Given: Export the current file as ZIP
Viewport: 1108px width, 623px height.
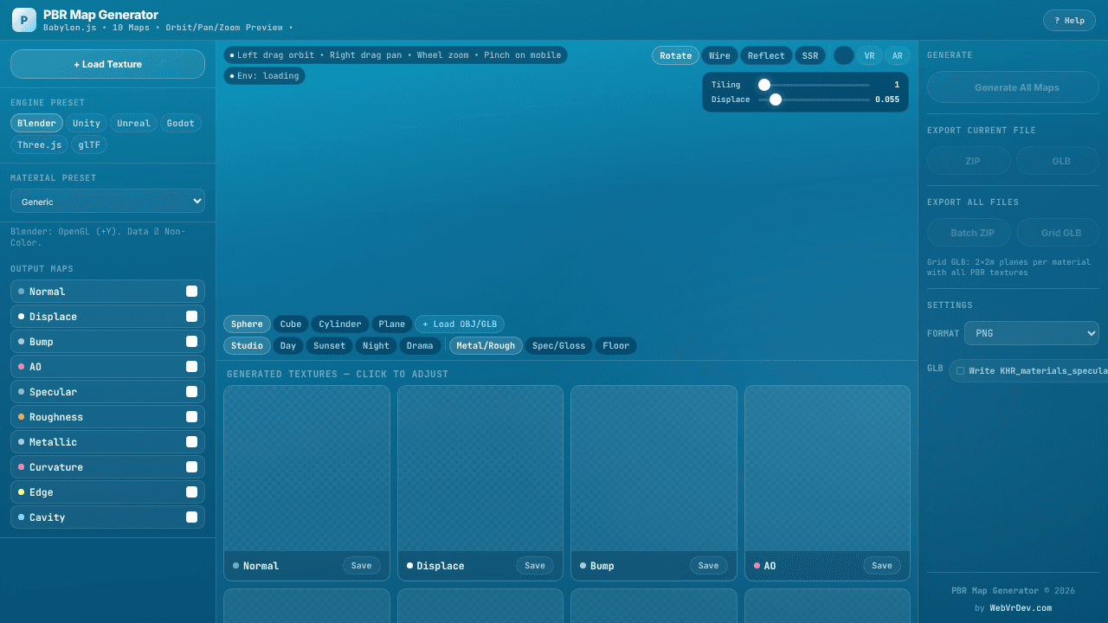Looking at the screenshot, I should [969, 161].
